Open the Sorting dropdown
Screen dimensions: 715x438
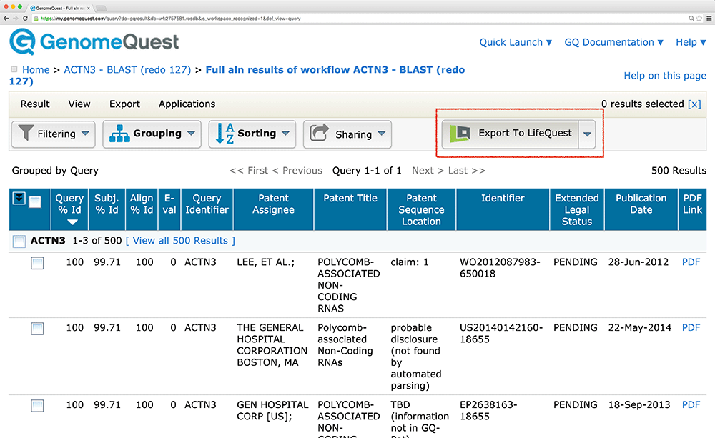(x=252, y=134)
